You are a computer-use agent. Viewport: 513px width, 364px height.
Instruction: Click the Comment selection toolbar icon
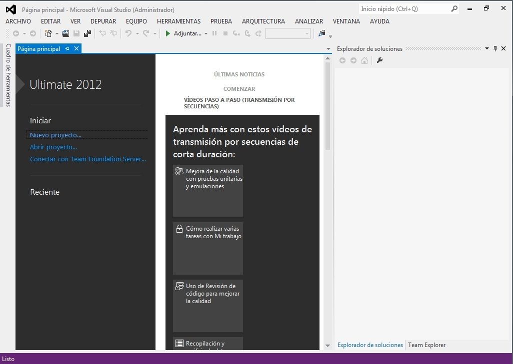102,33
